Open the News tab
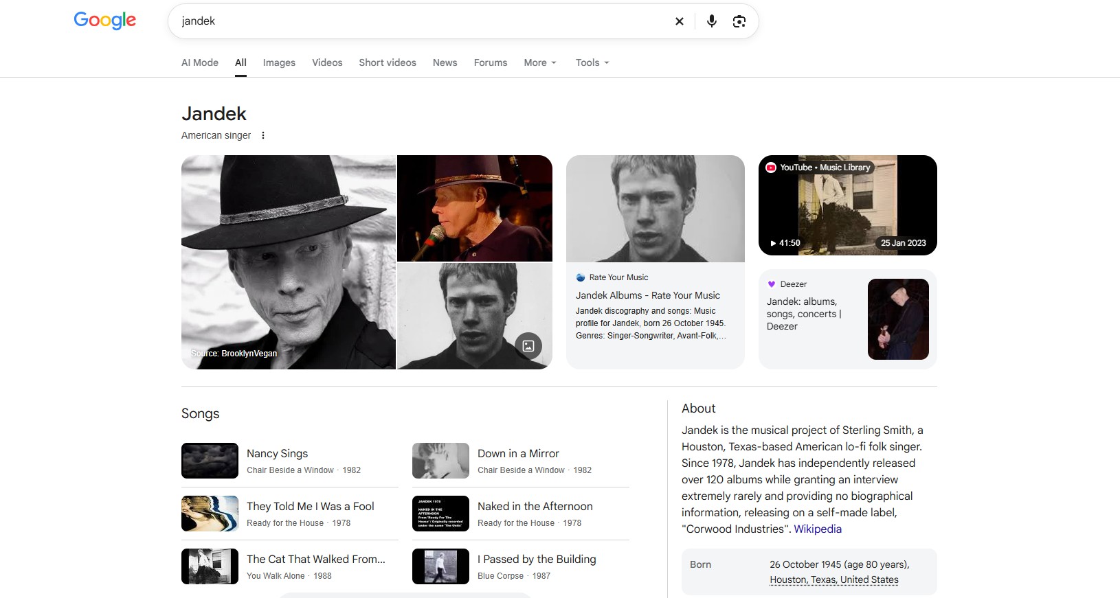The width and height of the screenshot is (1120, 598). 445,62
